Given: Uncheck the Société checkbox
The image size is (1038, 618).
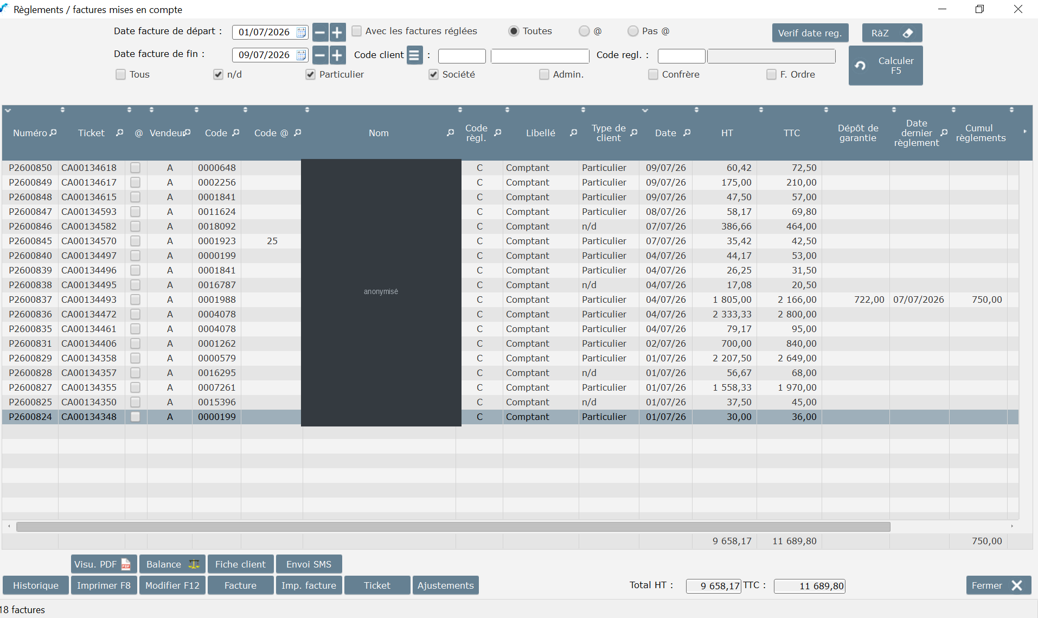Looking at the screenshot, I should click(433, 74).
